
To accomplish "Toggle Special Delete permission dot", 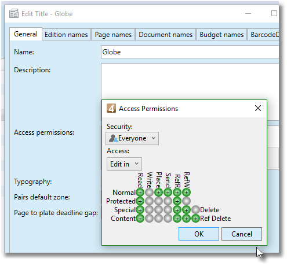I will [195, 210].
